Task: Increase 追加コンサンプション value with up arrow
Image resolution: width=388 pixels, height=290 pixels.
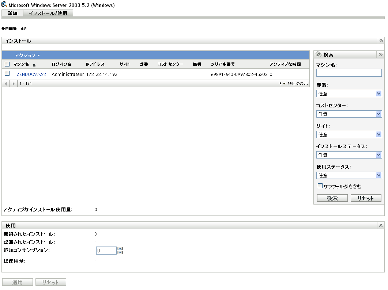Action: [x=120, y=249]
